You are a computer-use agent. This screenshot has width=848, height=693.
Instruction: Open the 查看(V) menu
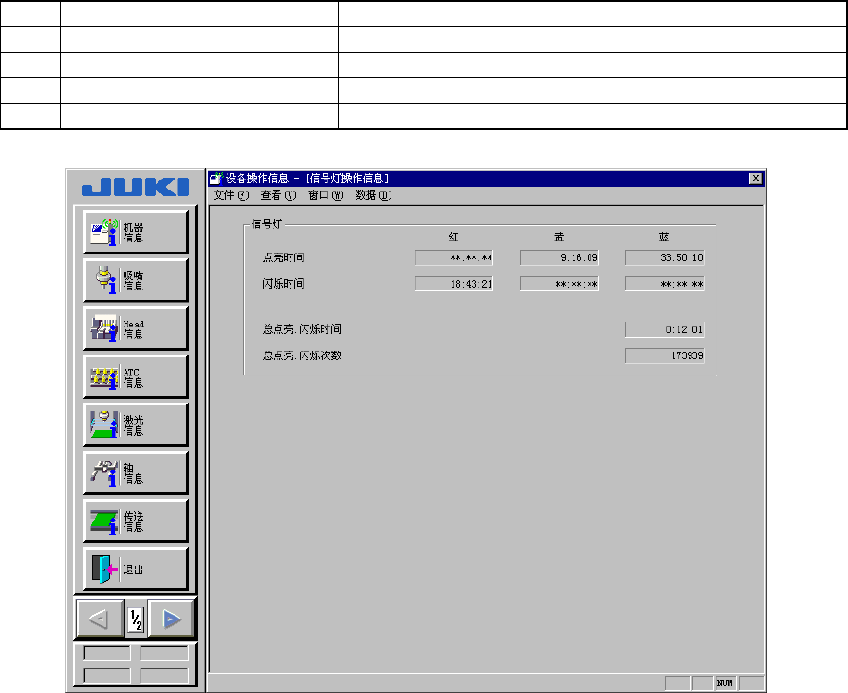click(278, 196)
